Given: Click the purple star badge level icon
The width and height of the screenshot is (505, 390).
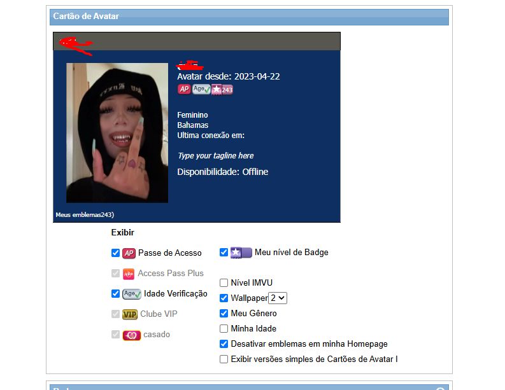Looking at the screenshot, I should (241, 253).
